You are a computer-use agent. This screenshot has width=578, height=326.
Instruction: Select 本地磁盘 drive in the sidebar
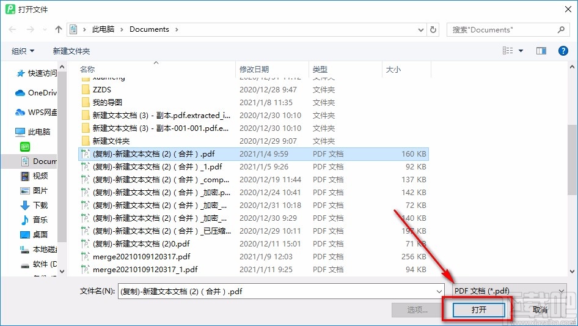tap(38, 249)
